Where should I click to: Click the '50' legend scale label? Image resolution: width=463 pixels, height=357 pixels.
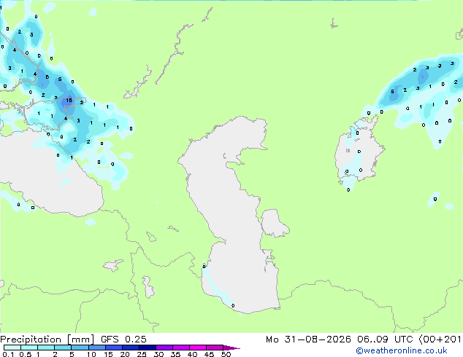pyautogui.click(x=226, y=354)
